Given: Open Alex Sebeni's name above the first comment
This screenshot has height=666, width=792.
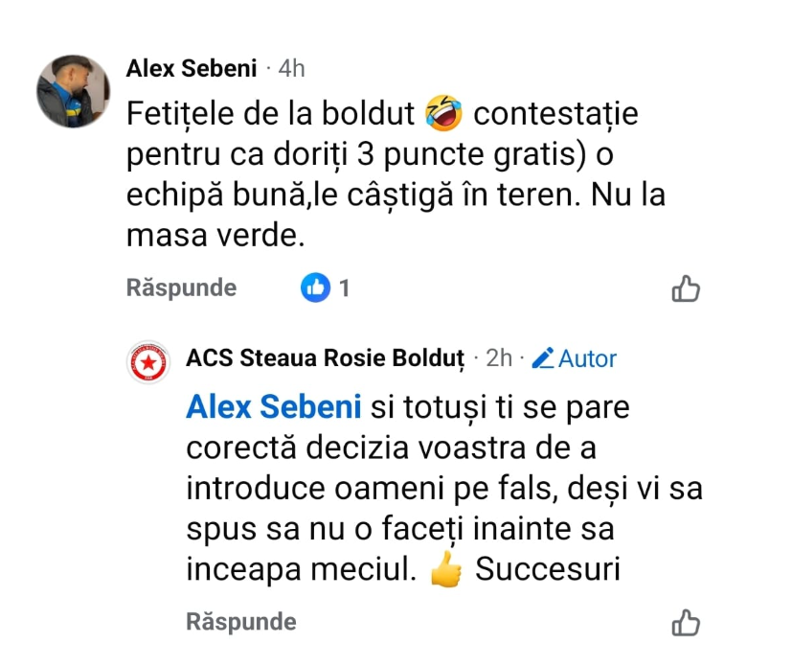Looking at the screenshot, I should [x=192, y=68].
